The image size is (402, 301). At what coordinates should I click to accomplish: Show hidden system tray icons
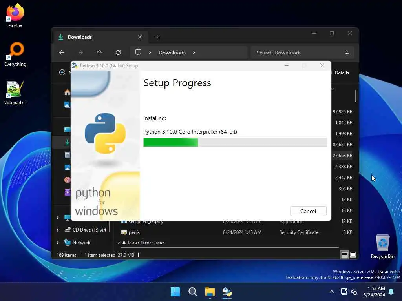[331, 292]
